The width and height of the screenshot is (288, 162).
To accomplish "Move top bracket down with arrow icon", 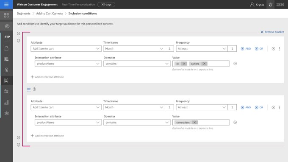I will point(19,41).
